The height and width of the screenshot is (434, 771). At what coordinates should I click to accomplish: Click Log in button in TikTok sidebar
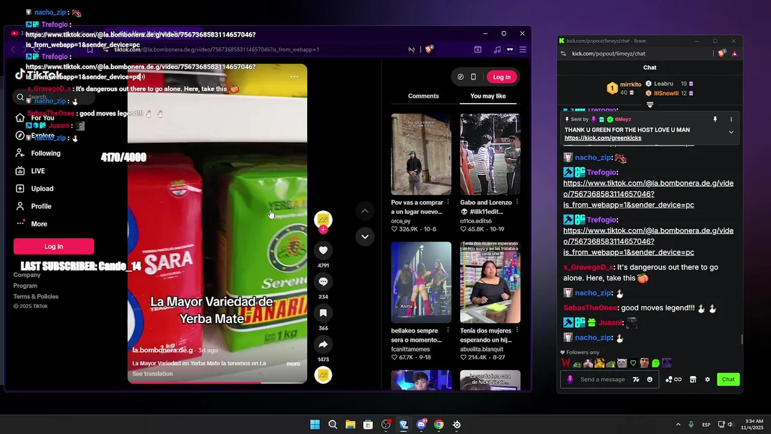tap(54, 246)
